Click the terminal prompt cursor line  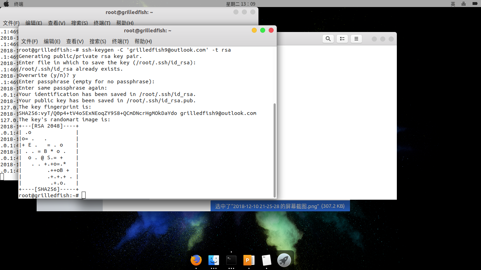click(83, 195)
